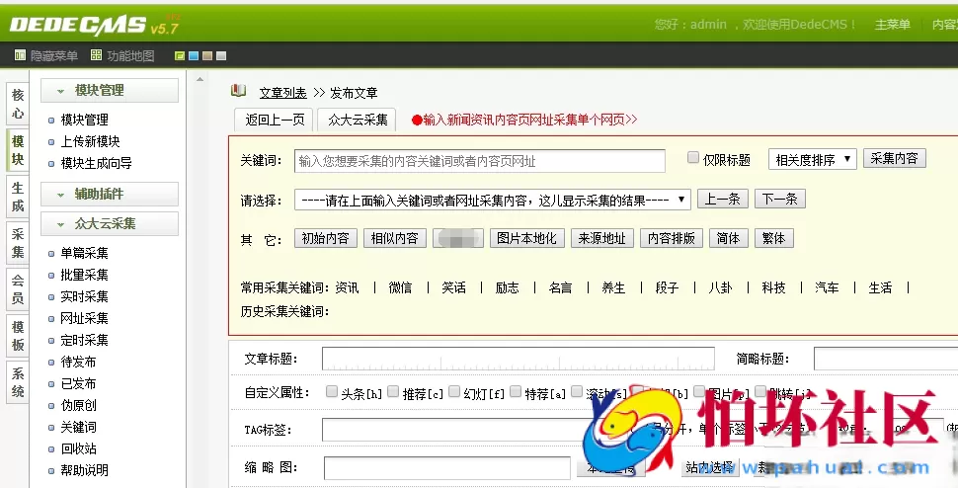The width and height of the screenshot is (958, 488).
Task: Click the 图片本地化 button
Action: [x=526, y=238]
